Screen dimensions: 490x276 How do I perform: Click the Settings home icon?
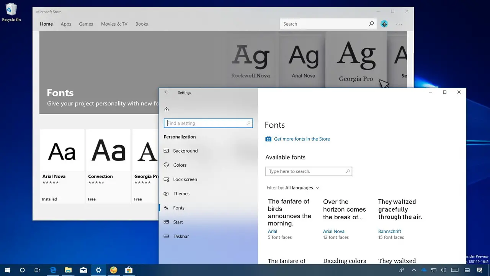[x=167, y=109]
